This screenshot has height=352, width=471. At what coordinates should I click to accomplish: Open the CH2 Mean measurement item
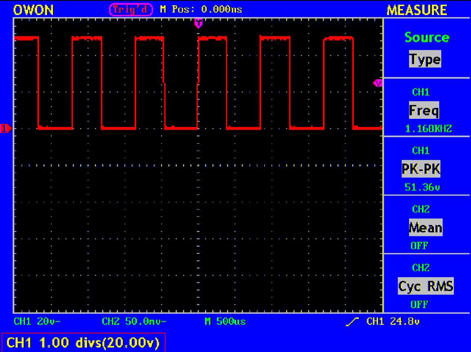click(x=426, y=227)
